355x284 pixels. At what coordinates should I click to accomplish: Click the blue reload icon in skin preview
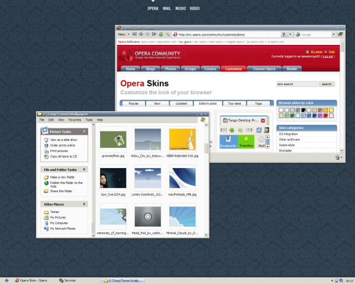(259, 130)
